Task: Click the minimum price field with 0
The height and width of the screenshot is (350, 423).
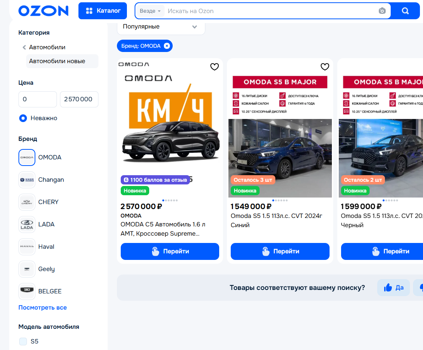Action: click(x=38, y=99)
